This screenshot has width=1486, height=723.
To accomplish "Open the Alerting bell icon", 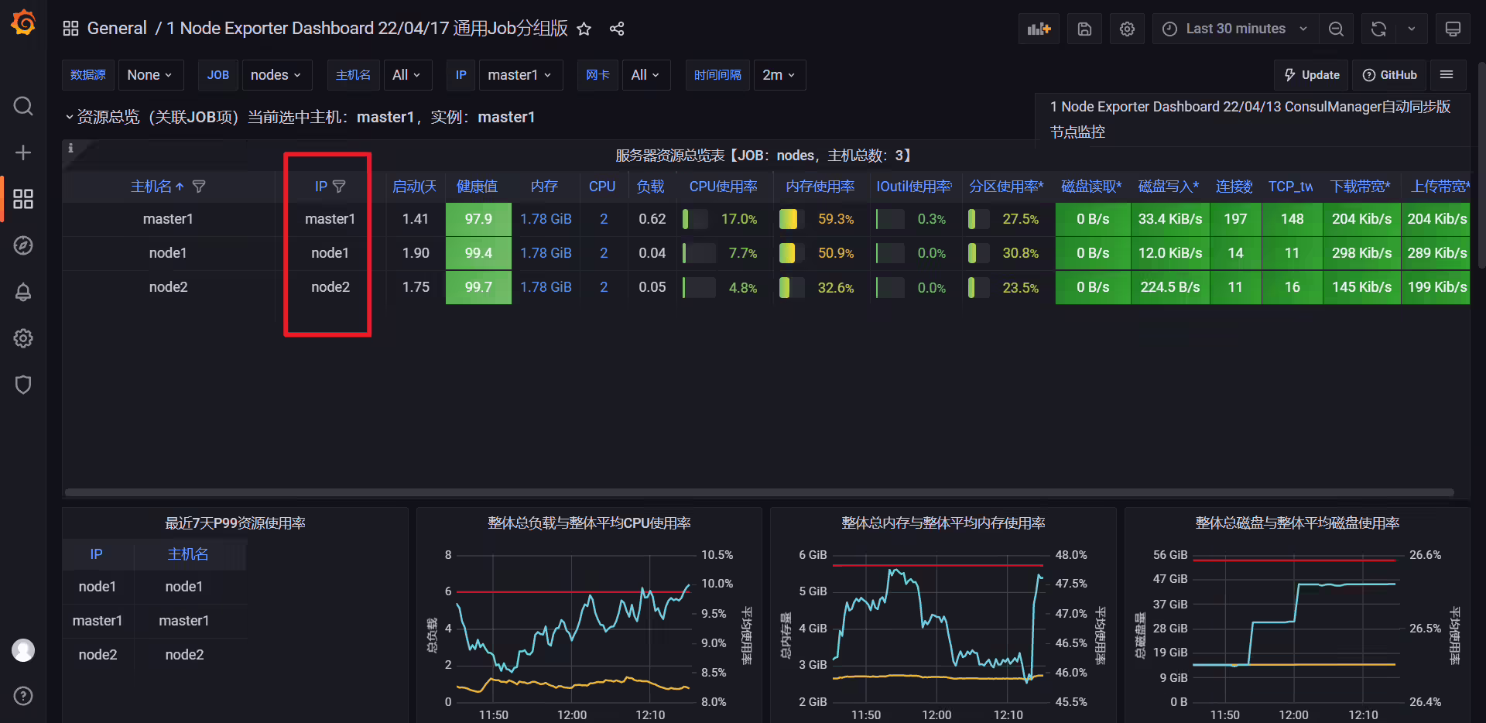I will (23, 292).
